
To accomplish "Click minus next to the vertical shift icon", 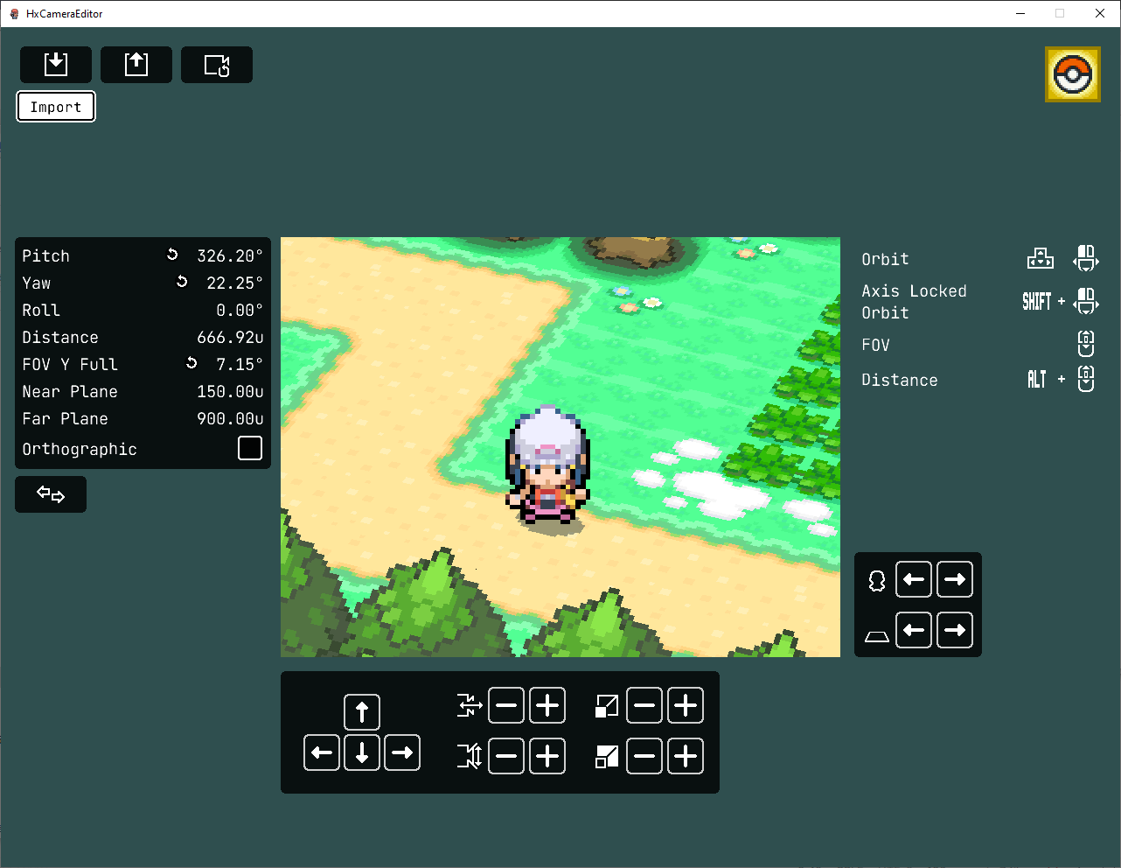I will tap(506, 756).
